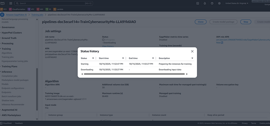Click the Stop button
This screenshot has height=126, width=270.
pos(246,22)
